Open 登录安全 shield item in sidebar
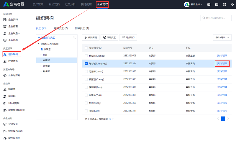 click(13, 124)
